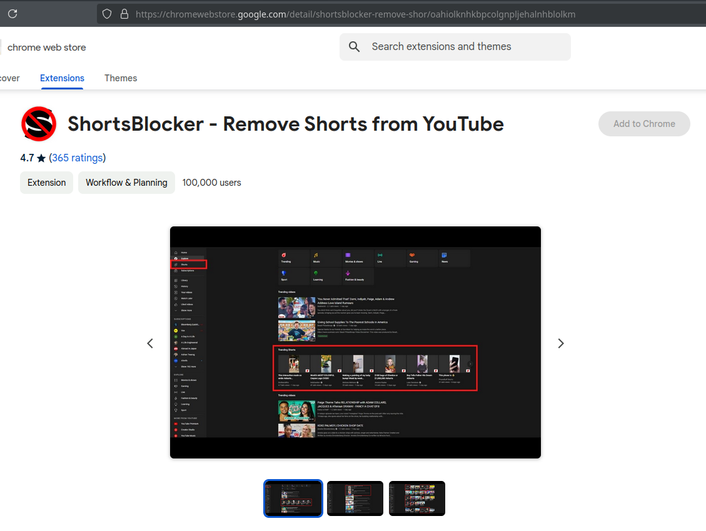This screenshot has width=706, height=531.
Task: Click the magnifying glass search icon
Action: pyautogui.click(x=355, y=47)
